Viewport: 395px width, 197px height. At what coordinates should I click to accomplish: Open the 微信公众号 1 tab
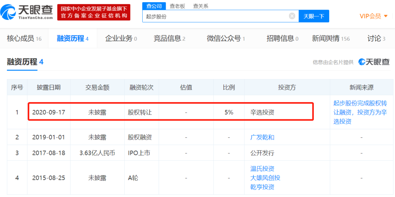(x=226, y=38)
